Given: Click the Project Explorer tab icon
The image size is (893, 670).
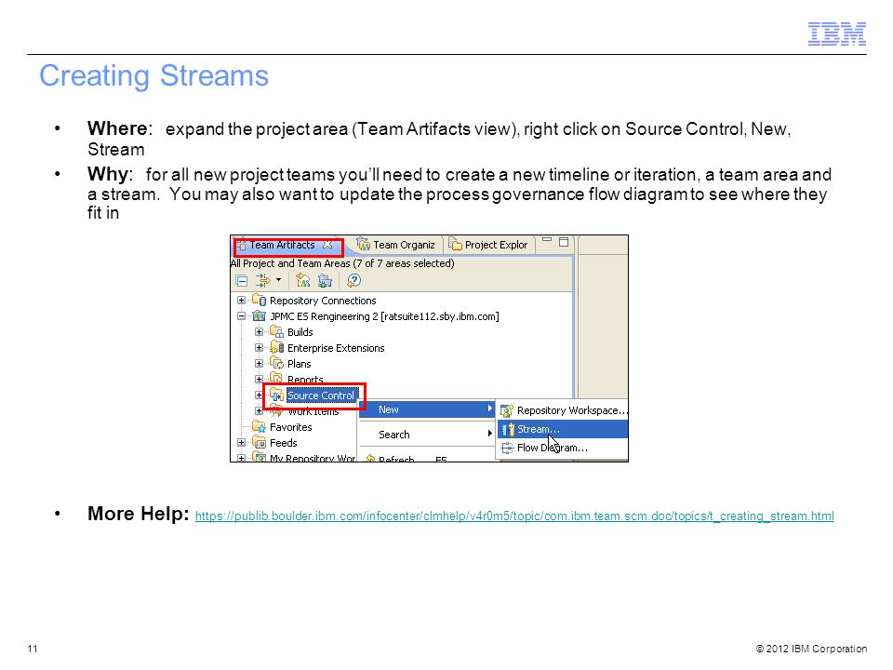Looking at the screenshot, I should tap(455, 245).
